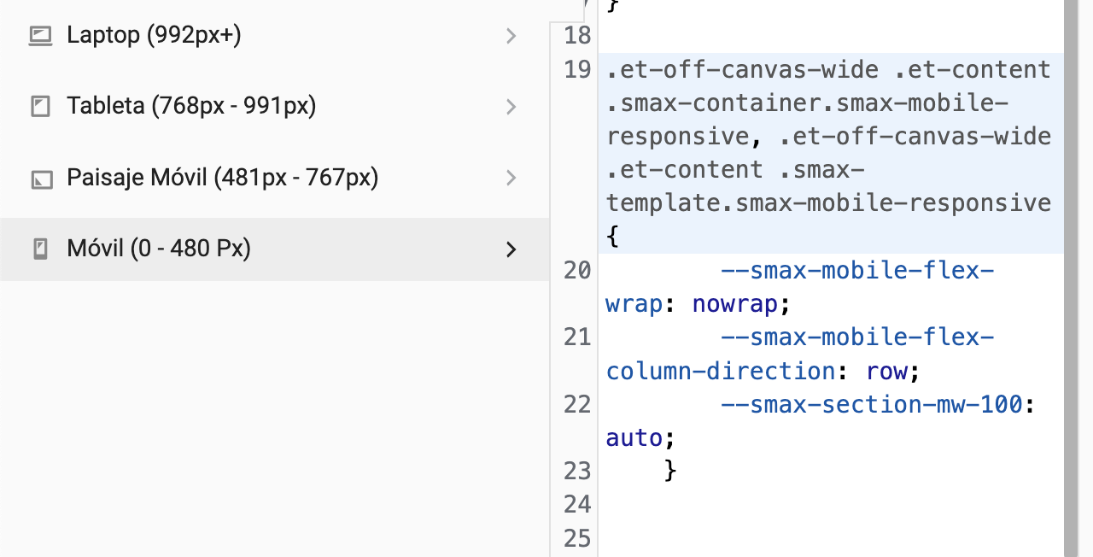The width and height of the screenshot is (1093, 557).
Task: Click the 'row' value in flex-column-direction
Action: click(x=886, y=371)
